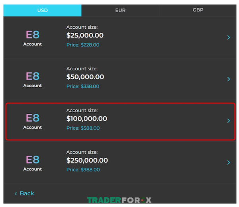Open the $50,000 account via its right chevron
The height and width of the screenshot is (207, 239).
[229, 79]
